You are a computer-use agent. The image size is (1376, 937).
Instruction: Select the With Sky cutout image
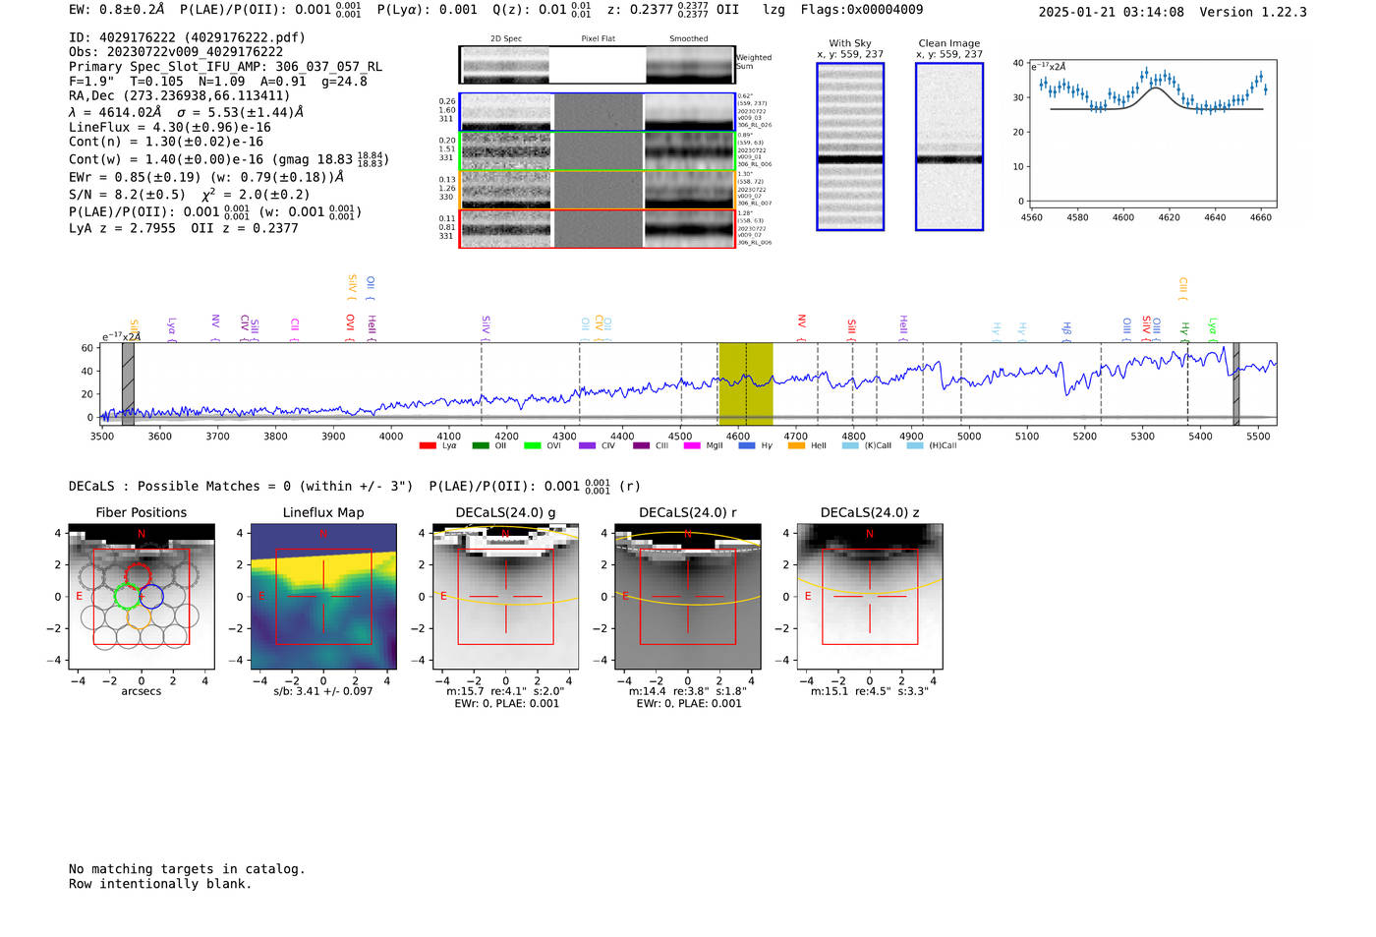[850, 146]
